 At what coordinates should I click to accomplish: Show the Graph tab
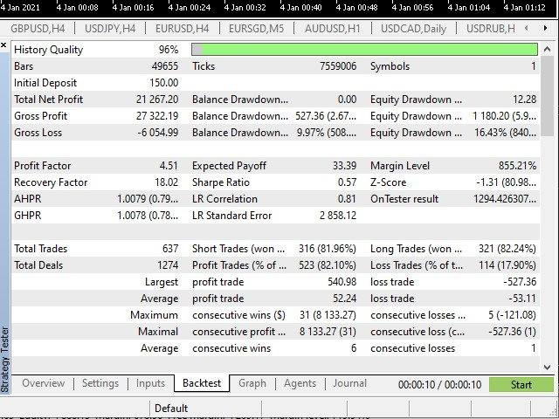coord(252,383)
